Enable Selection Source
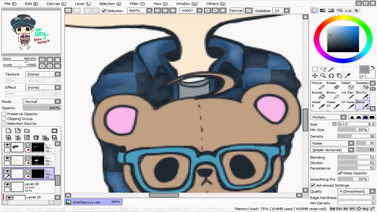Screen dimensions: 377x212 click(x=4, y=124)
